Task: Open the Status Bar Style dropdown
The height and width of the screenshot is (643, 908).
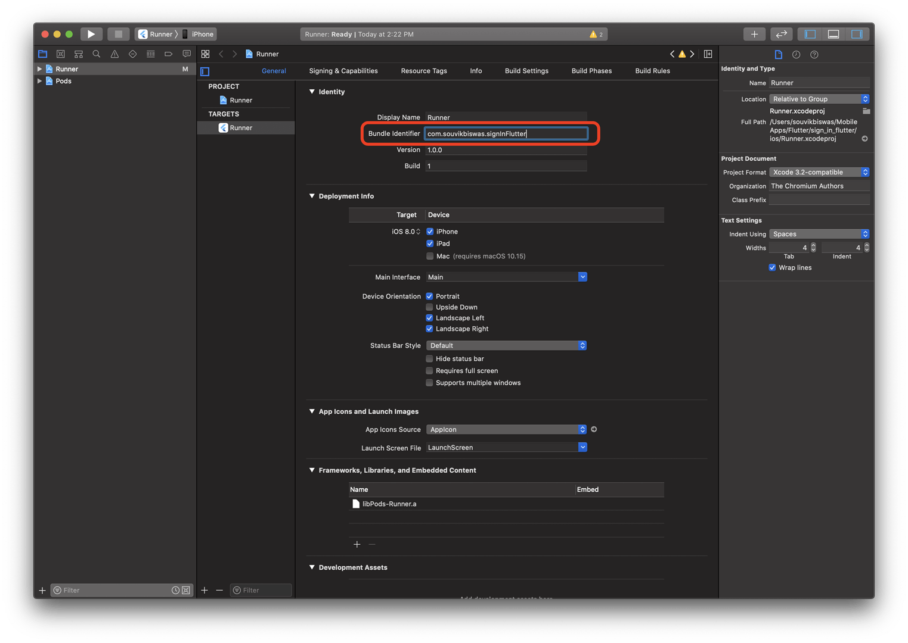Action: tap(506, 345)
